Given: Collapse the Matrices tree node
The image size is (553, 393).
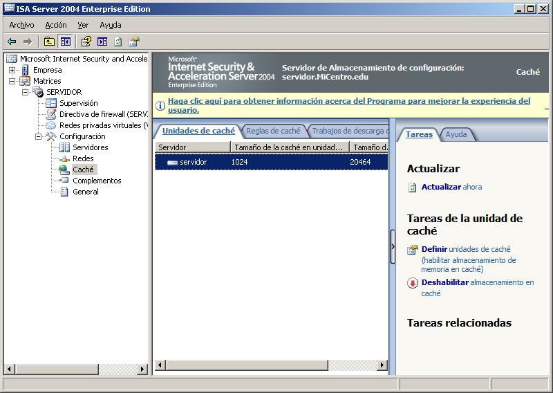Looking at the screenshot, I should (12, 81).
